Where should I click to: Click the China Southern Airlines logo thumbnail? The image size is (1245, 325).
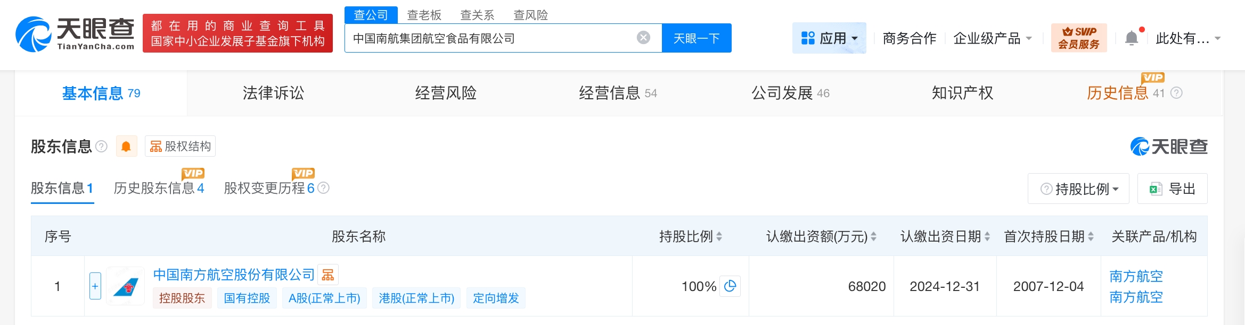click(x=126, y=286)
